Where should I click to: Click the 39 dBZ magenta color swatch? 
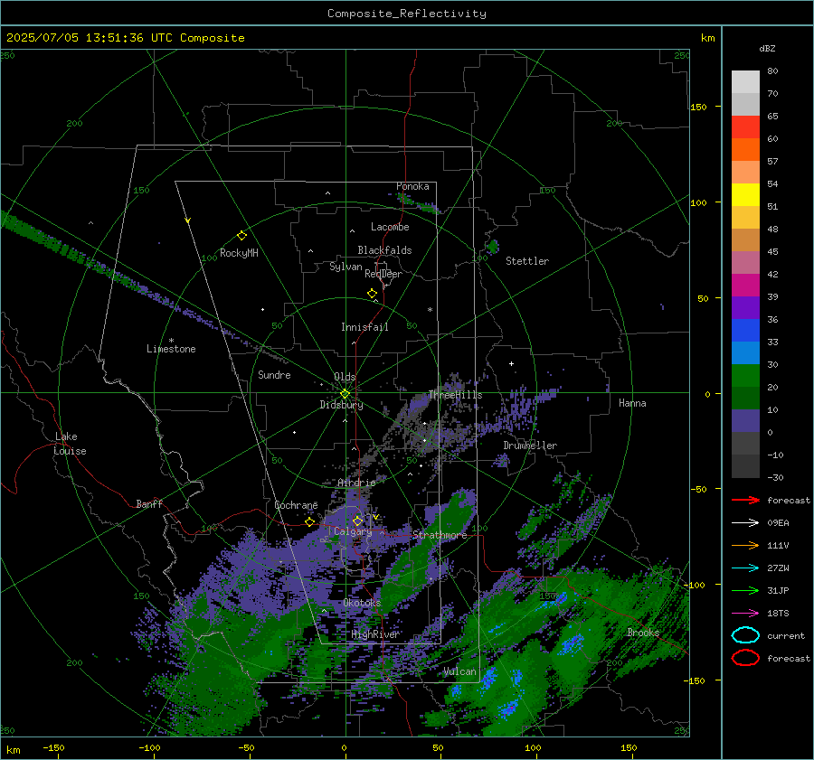[x=745, y=286]
